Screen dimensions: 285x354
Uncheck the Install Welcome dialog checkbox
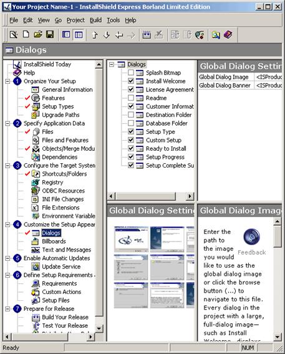click(131, 81)
